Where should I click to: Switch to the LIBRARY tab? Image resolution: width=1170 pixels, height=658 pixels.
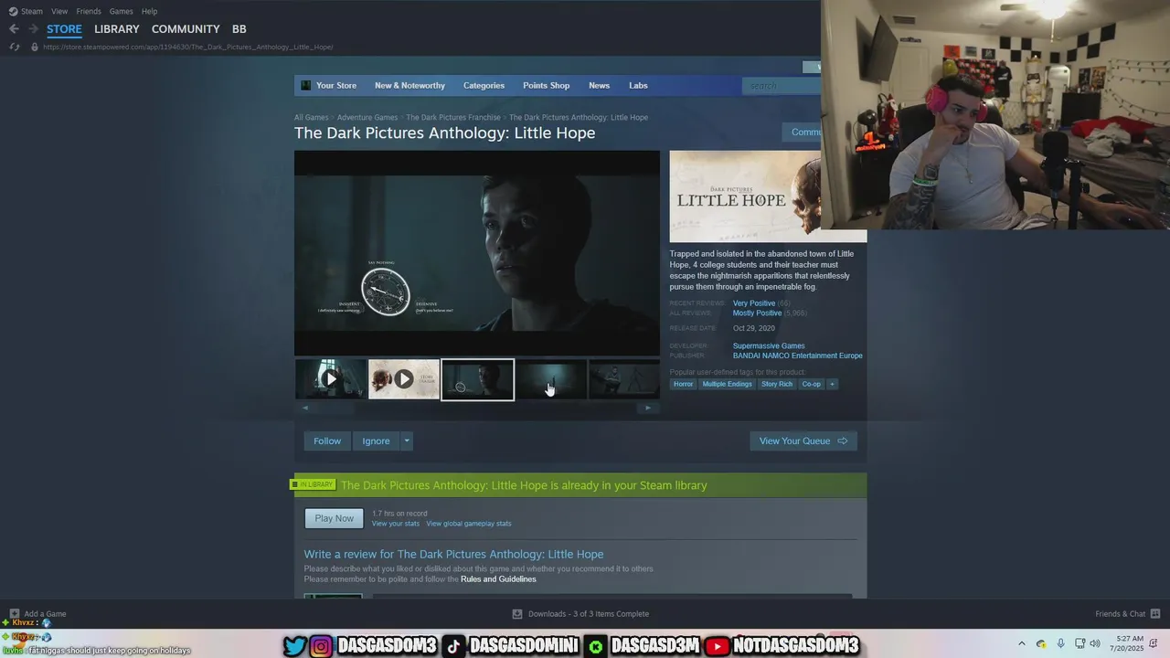[x=117, y=29]
